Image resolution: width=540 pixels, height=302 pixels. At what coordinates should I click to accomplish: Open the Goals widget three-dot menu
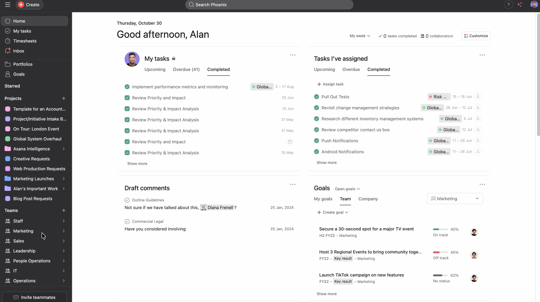pyautogui.click(x=482, y=185)
